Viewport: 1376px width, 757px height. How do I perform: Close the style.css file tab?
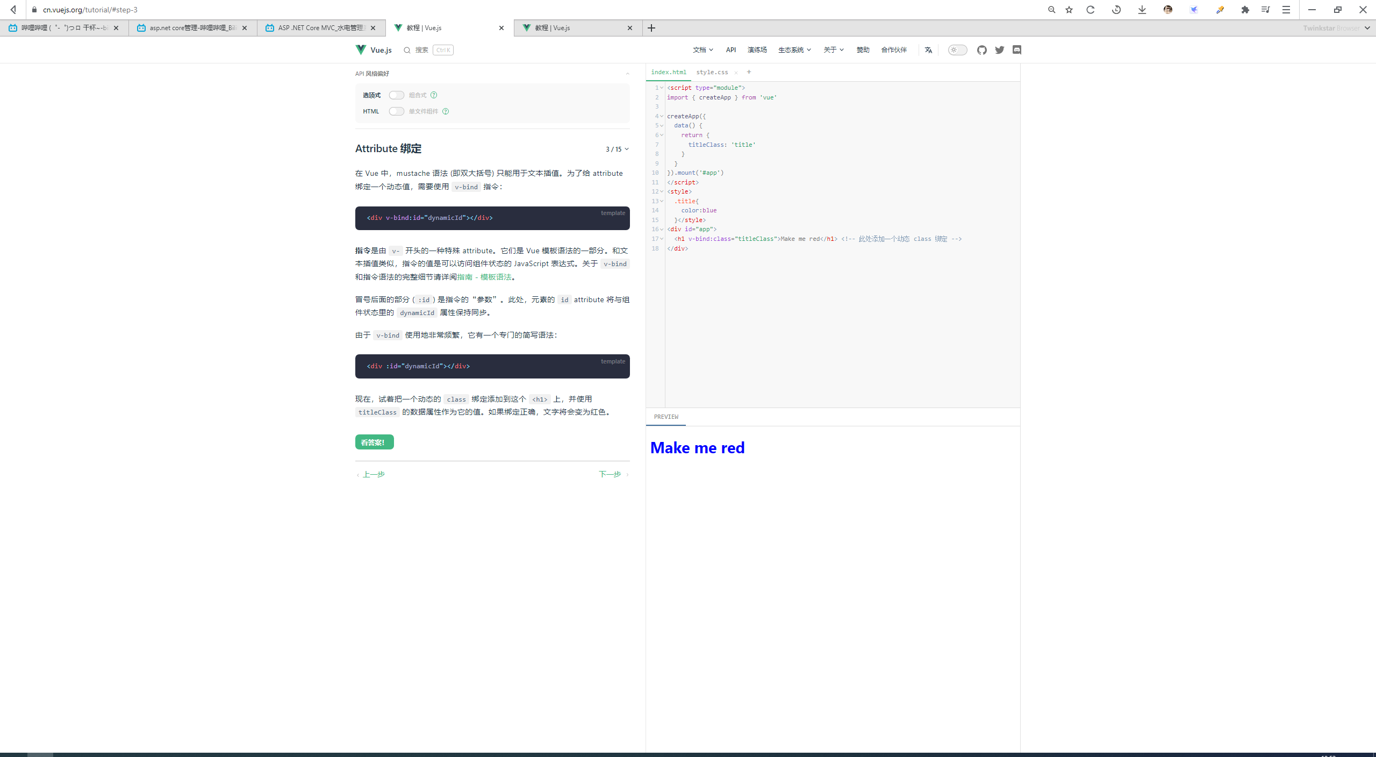[736, 73]
